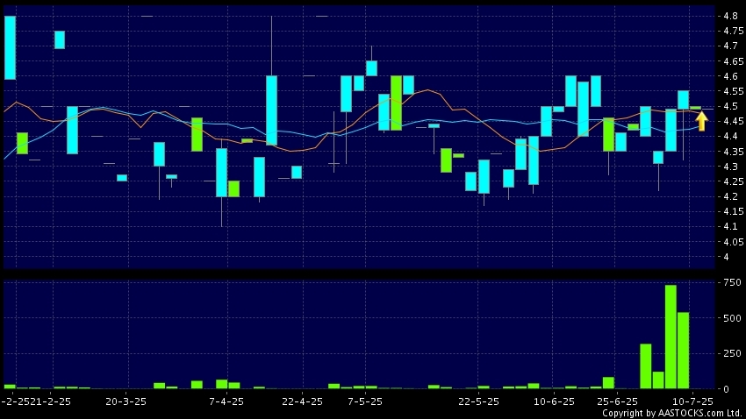Click the 4.4 price axis label
746x419 pixels.
pos(730,137)
